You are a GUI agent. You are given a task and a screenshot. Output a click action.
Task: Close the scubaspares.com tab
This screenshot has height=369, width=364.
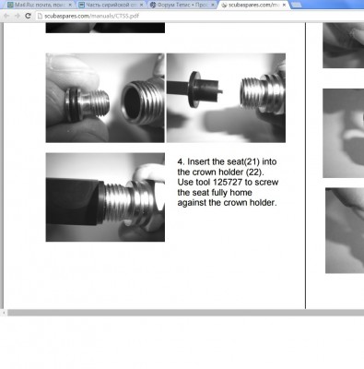coord(284,5)
